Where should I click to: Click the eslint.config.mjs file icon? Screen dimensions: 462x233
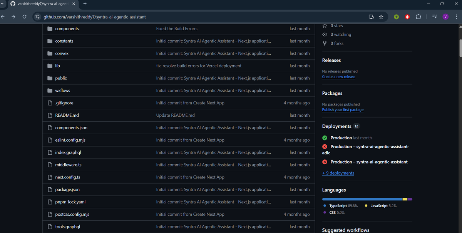[50, 140]
